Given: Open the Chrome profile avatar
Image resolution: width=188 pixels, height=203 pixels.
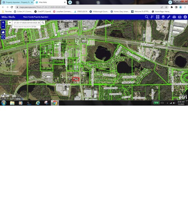Looking at the screenshot, I should tap(180, 7).
